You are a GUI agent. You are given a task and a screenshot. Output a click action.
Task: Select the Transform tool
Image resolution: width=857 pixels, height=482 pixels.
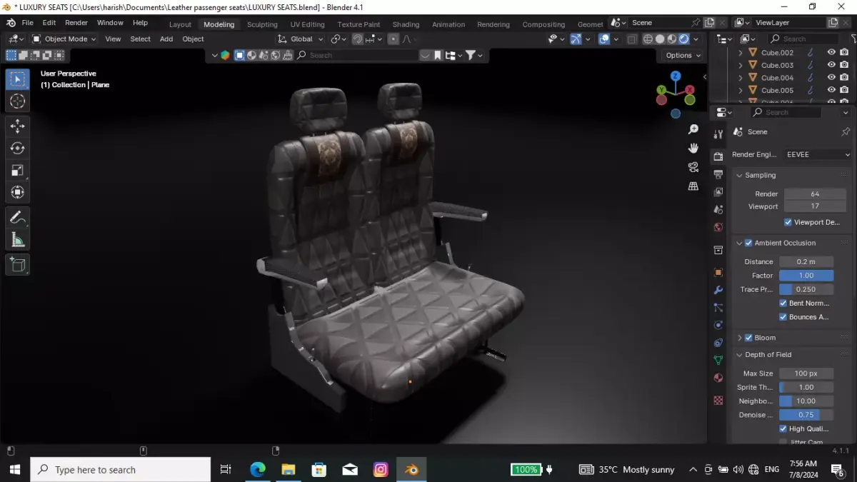click(18, 192)
